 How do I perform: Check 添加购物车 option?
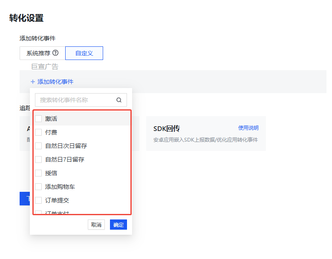click(x=38, y=187)
